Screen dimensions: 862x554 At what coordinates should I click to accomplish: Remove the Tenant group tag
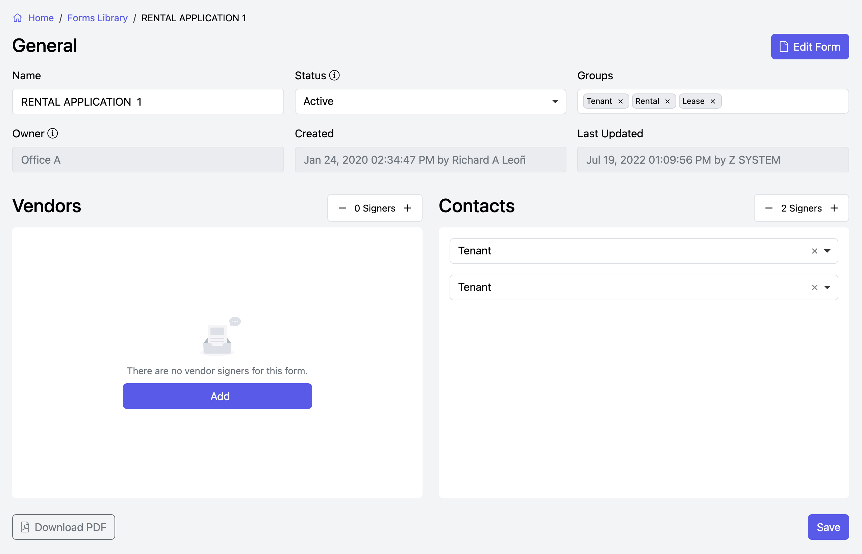[620, 102]
